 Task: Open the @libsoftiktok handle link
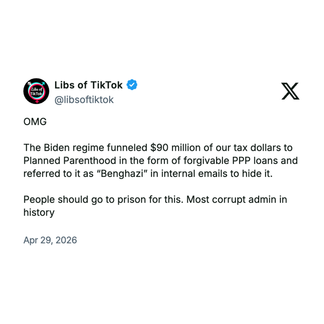point(84,100)
